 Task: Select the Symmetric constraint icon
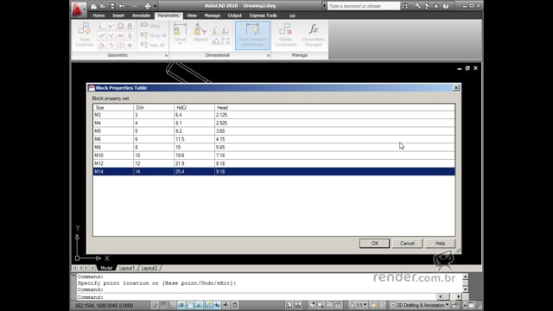pos(121,45)
